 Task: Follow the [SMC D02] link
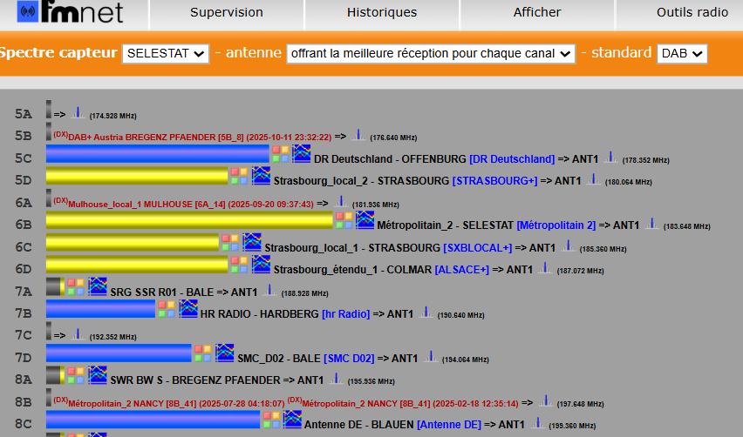click(x=349, y=359)
